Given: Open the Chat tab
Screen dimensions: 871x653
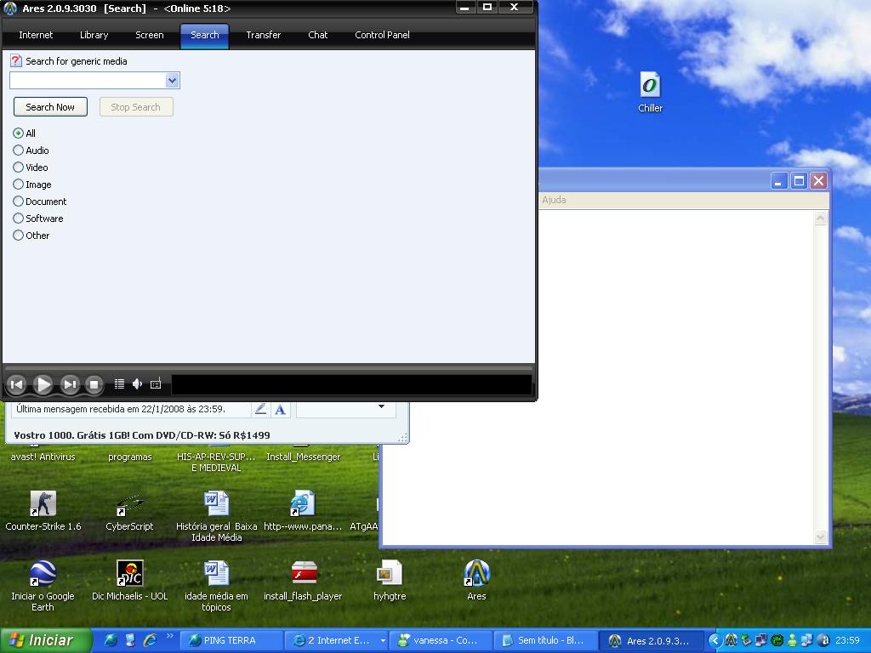Looking at the screenshot, I should point(318,35).
